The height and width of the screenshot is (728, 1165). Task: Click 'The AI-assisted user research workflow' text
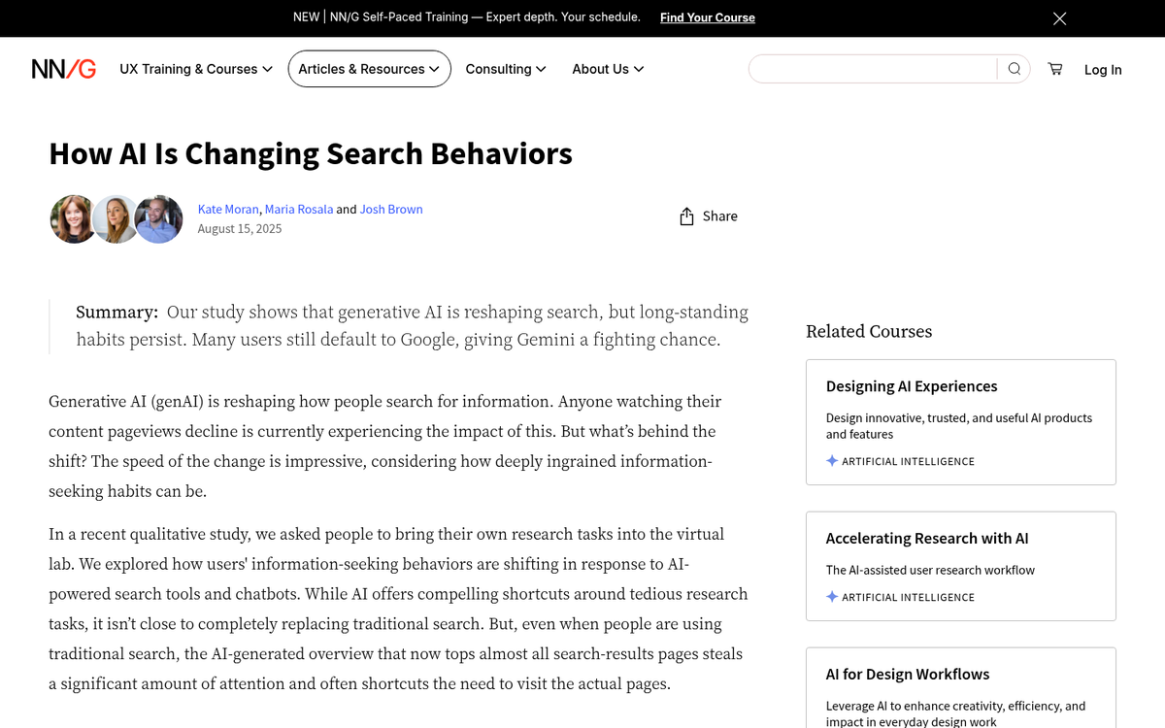coord(930,570)
